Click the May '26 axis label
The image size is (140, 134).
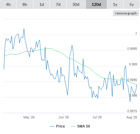point(29,117)
